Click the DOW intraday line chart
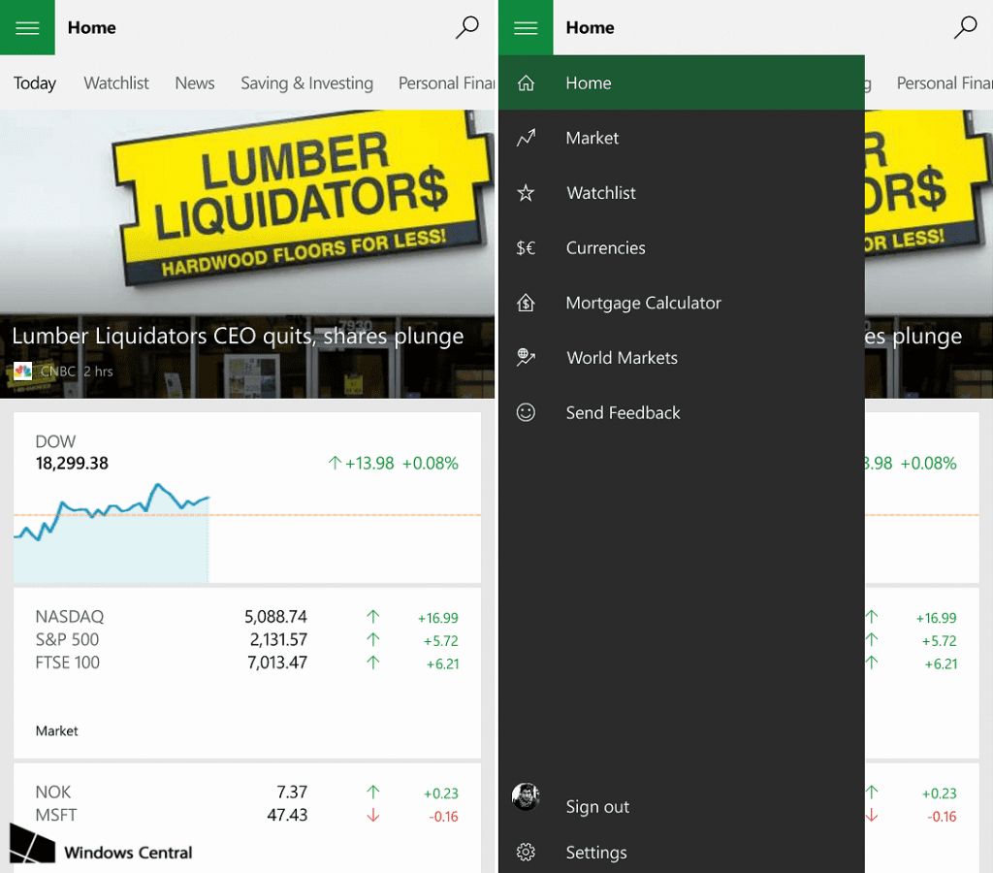993x873 pixels. point(112,531)
